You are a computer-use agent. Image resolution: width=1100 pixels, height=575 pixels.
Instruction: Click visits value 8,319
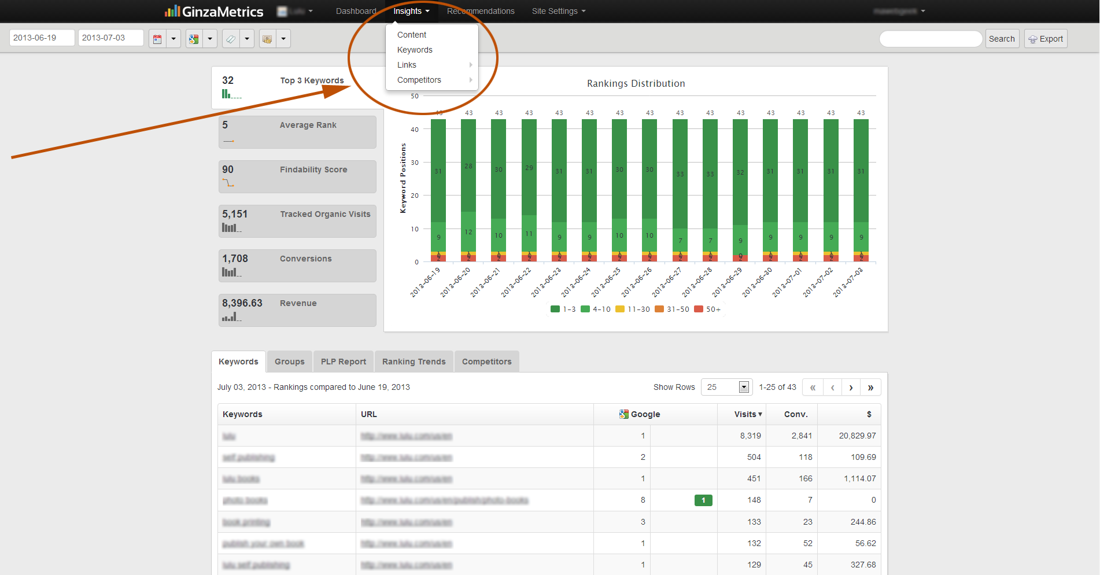pyautogui.click(x=751, y=436)
